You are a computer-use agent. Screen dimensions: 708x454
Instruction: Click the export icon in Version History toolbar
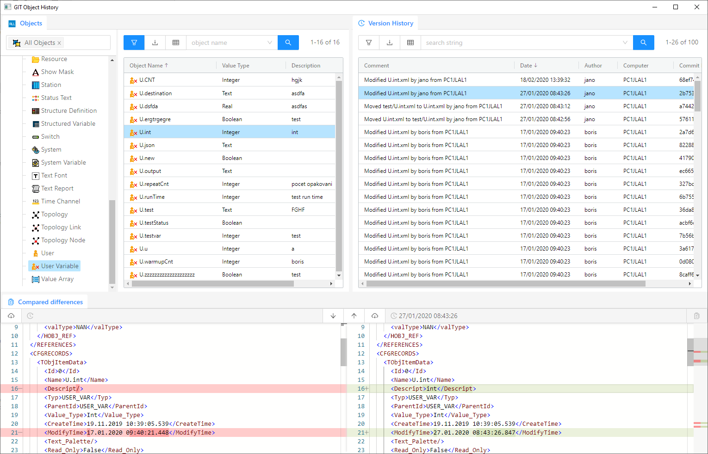(x=390, y=43)
